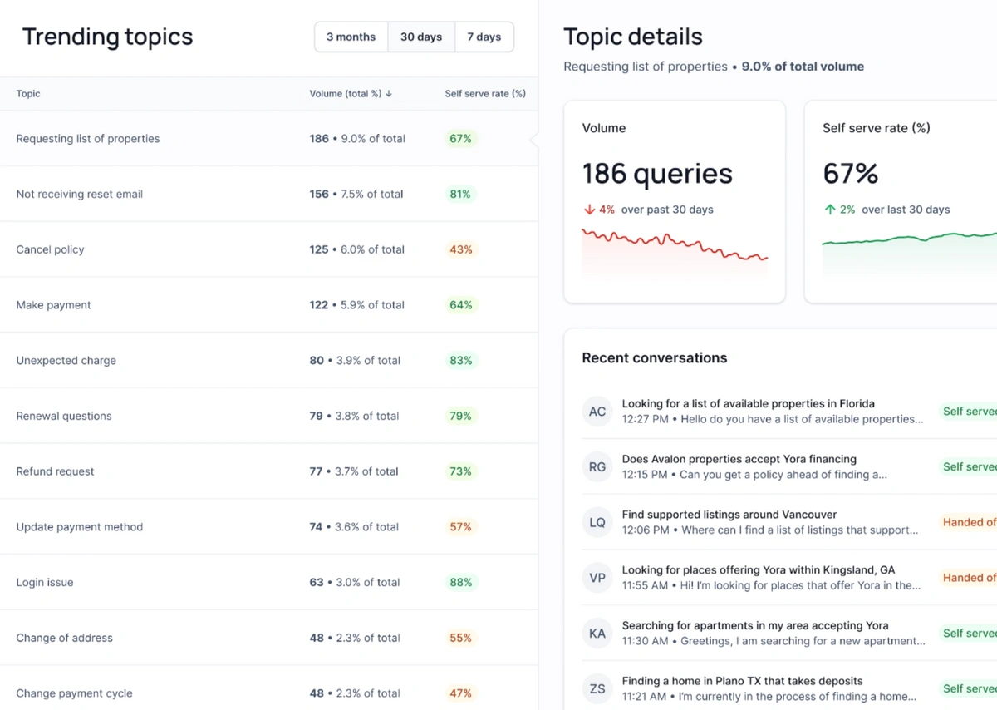Image resolution: width=997 pixels, height=710 pixels.
Task: Click the 43% badge for Cancel policy
Action: click(460, 249)
